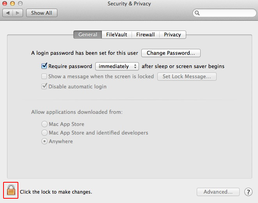This screenshot has height=203, width=258.
Task: Open help with the question mark button
Action: point(248,192)
